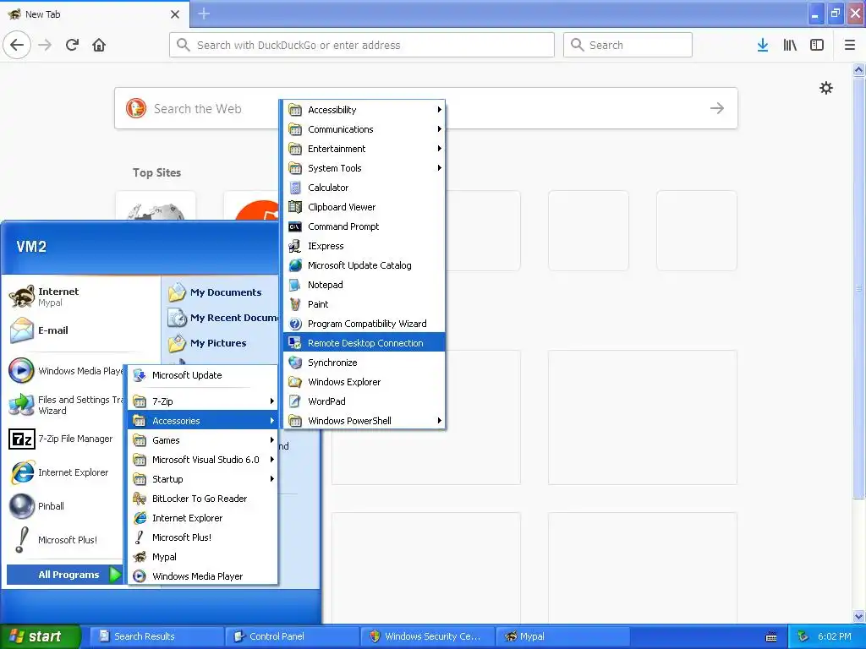The image size is (866, 649).
Task: Open the hamburger menu in Mypal
Action: click(849, 45)
